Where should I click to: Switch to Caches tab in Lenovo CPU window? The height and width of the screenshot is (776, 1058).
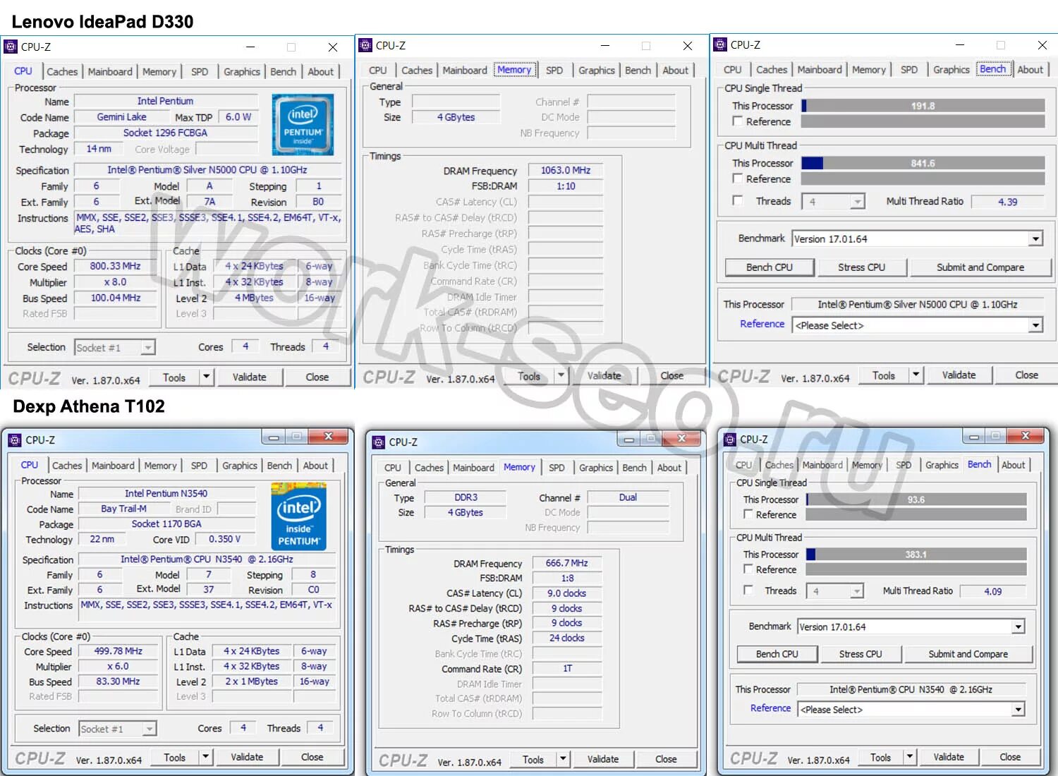62,71
